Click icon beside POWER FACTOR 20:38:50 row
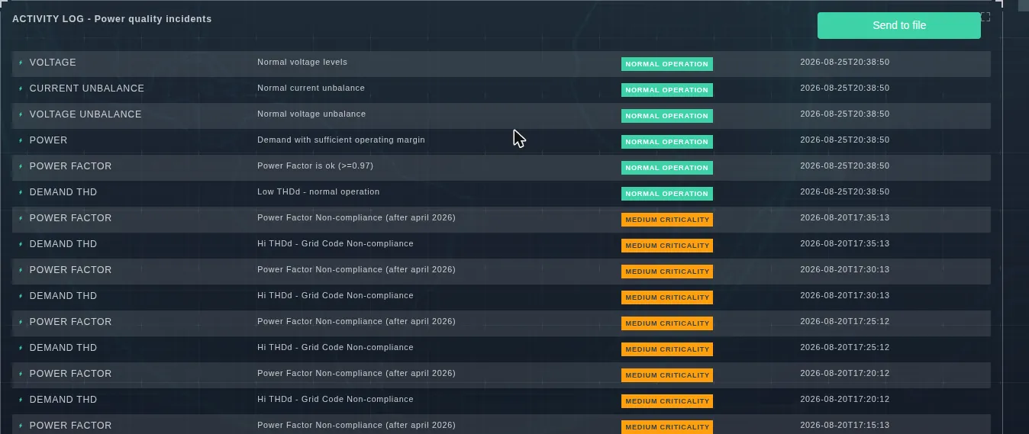 (x=21, y=166)
